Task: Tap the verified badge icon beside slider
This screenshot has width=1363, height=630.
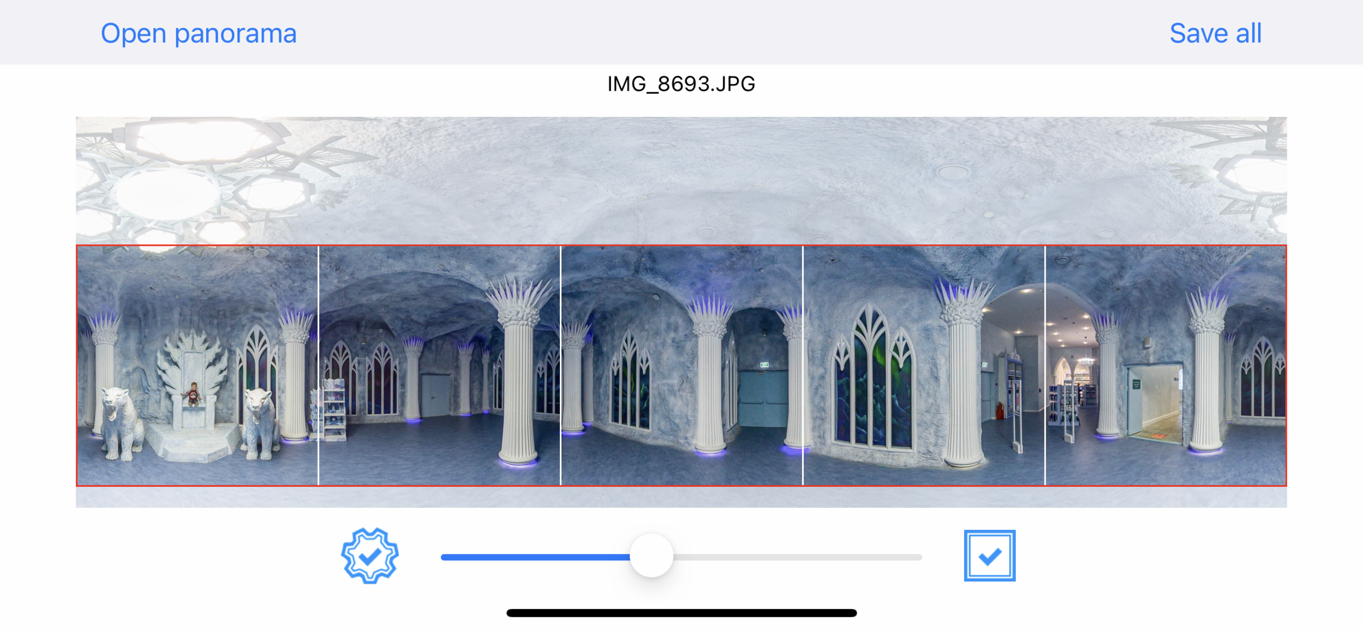Action: 370,555
